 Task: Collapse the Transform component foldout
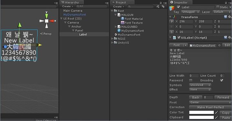tap(170, 17)
